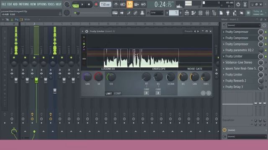
Task: Expand slot arrow beside Fruity Reeverb 2
Action: click(x=224, y=81)
